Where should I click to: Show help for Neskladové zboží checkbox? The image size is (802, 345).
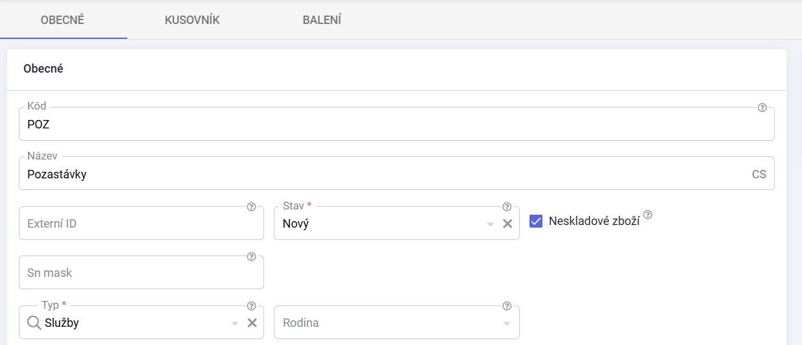coord(648,215)
